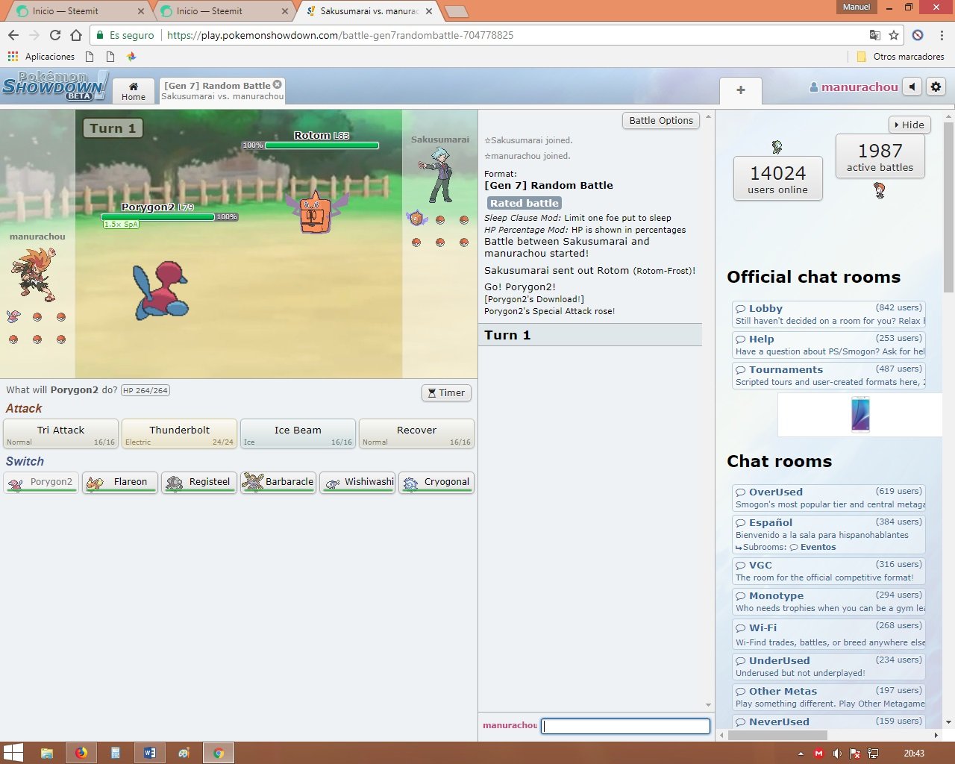
Task: Click Porygon2's HP bar
Action: (x=158, y=217)
